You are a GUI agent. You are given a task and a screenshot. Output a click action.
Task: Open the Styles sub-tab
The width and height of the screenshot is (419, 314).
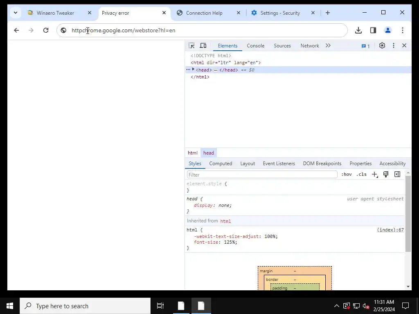coord(195,164)
